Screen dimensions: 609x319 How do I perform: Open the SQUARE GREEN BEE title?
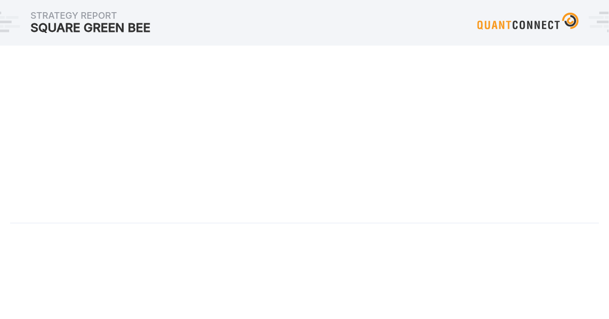tap(90, 28)
